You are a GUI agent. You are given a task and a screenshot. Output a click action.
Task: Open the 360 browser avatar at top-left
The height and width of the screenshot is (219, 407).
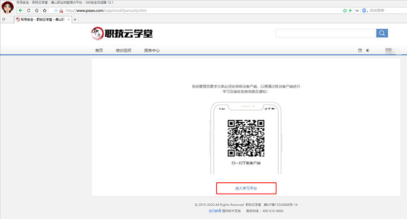coord(8,8)
